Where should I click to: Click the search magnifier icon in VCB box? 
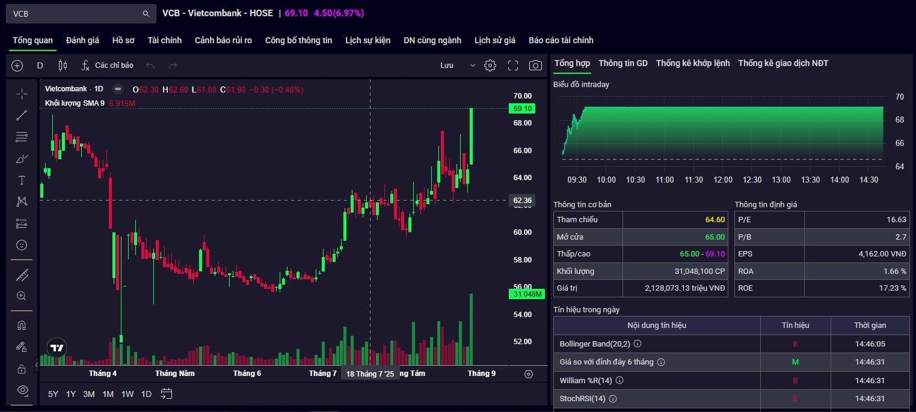point(146,14)
